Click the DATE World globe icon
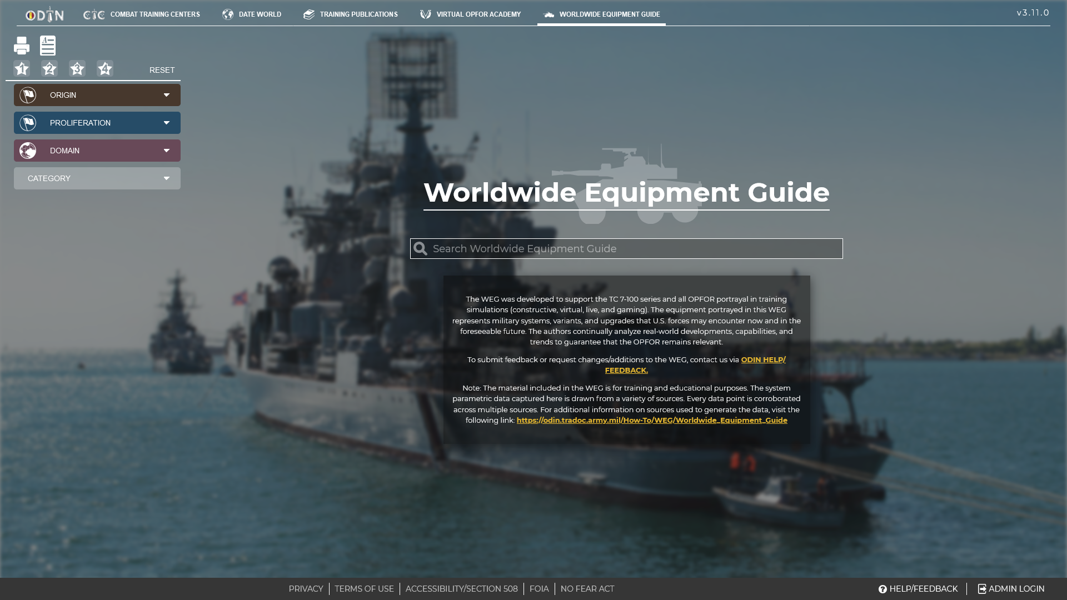The width and height of the screenshot is (1067, 600). (x=228, y=14)
